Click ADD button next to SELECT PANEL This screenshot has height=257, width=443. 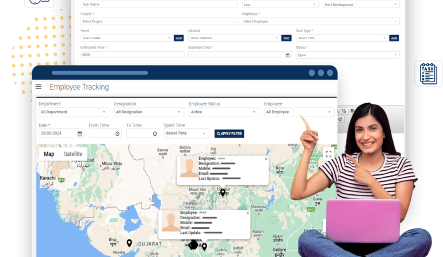[179, 38]
